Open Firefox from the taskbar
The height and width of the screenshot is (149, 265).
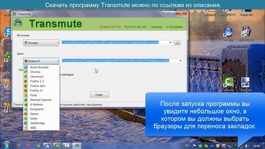[x=18, y=145]
